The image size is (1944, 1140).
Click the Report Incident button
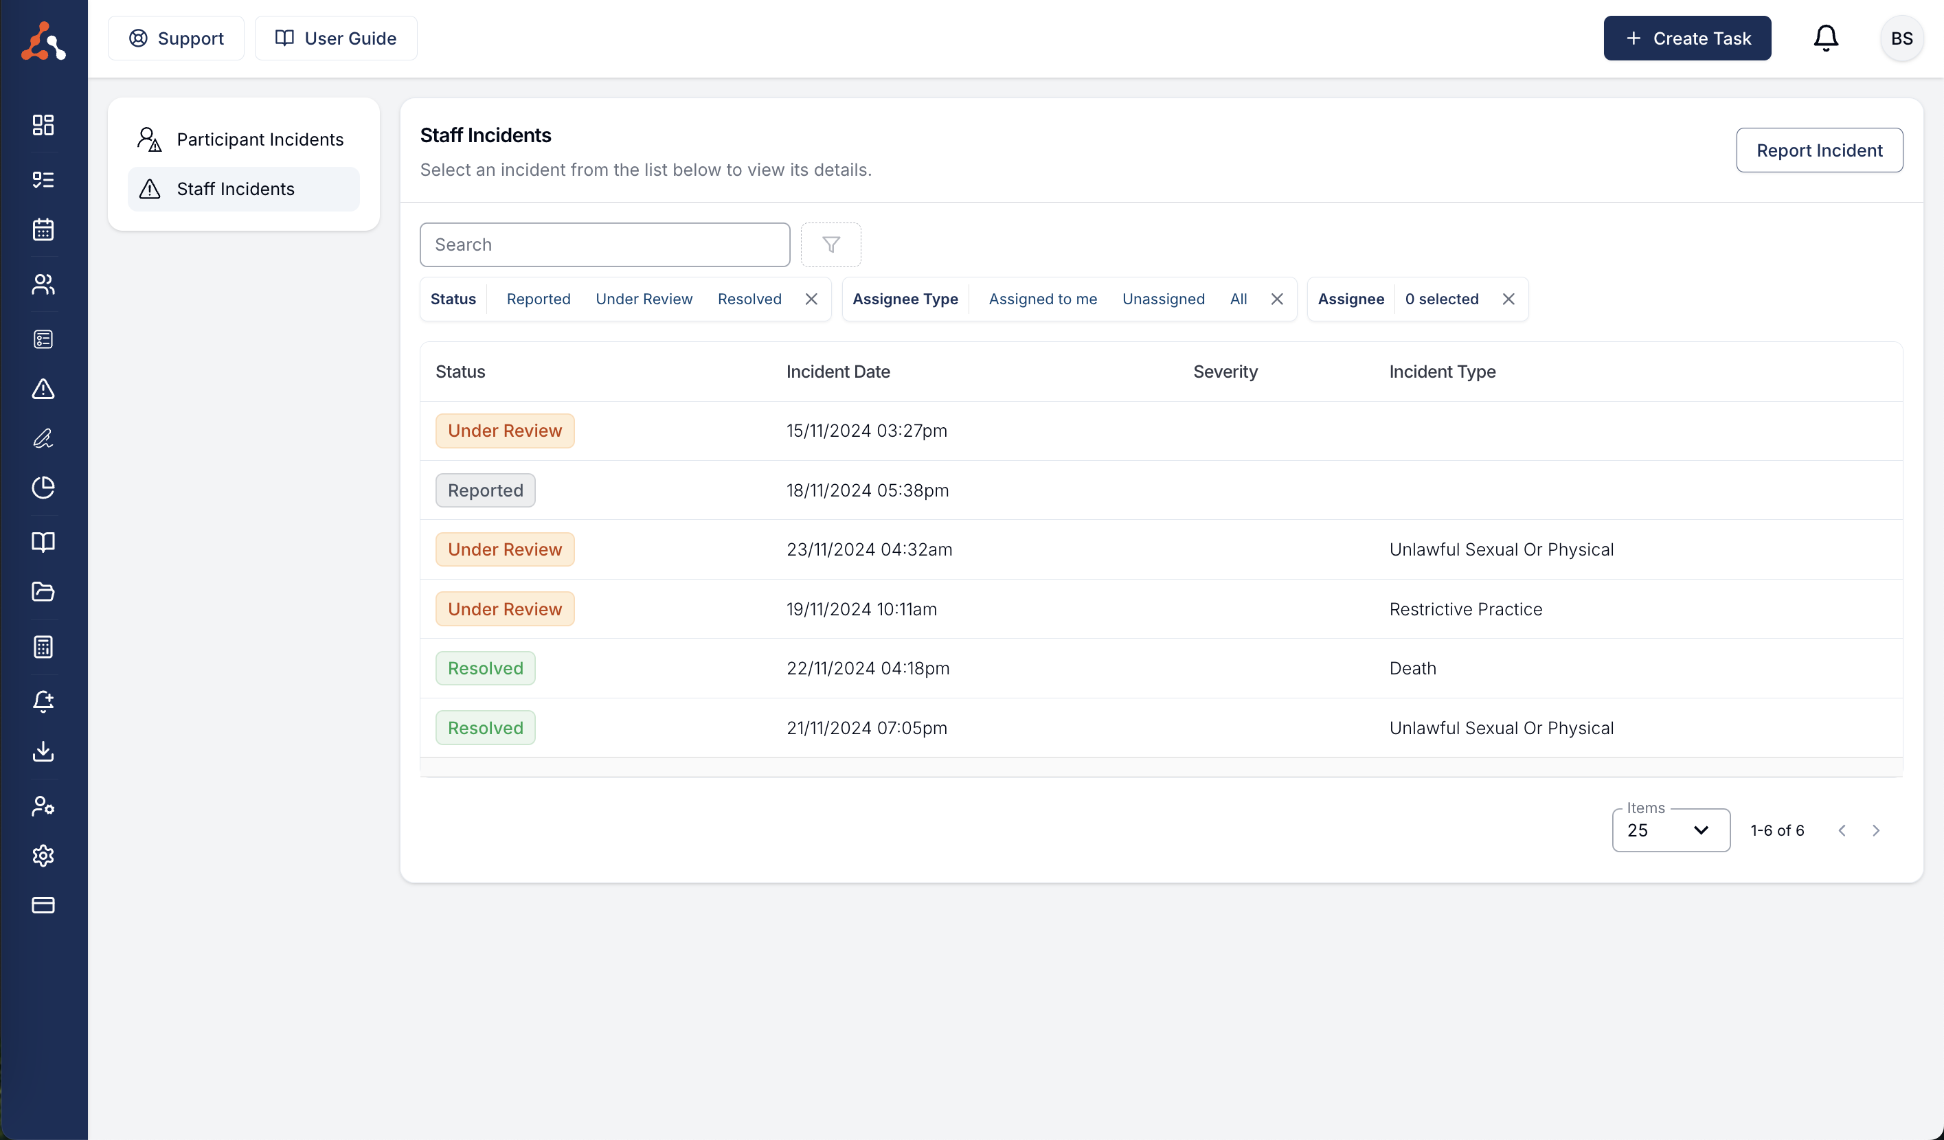pyautogui.click(x=1818, y=150)
